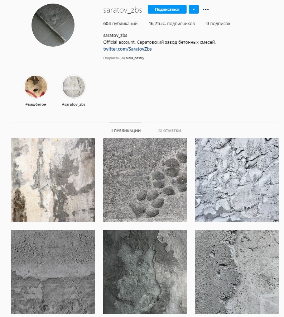284x317 pixels.
Task: View the 0 подписок following list
Action: tap(218, 24)
